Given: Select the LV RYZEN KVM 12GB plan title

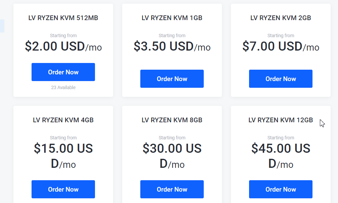Looking at the screenshot, I should (x=281, y=120).
